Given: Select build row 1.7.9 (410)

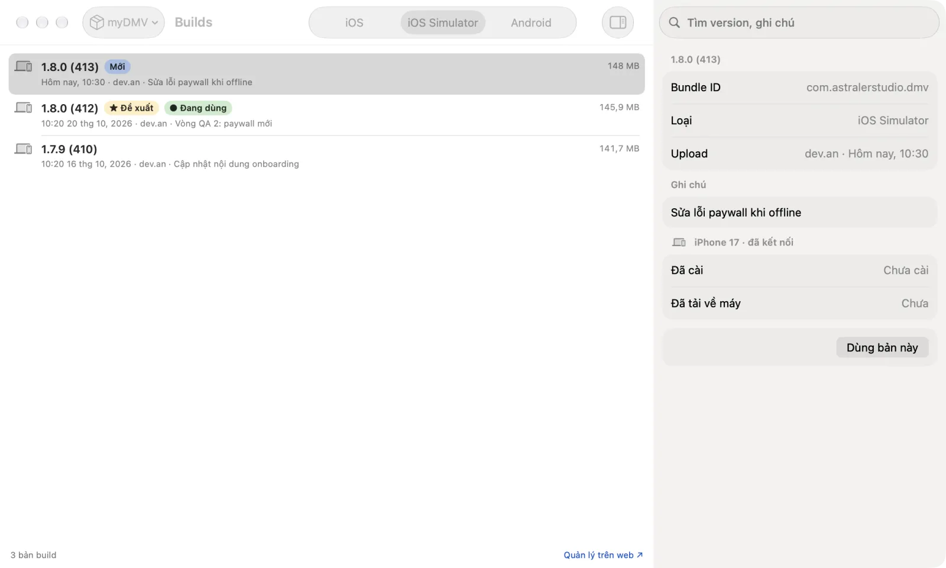Looking at the screenshot, I should (326, 156).
